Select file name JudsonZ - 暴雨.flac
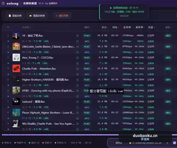 [x=34, y=102]
